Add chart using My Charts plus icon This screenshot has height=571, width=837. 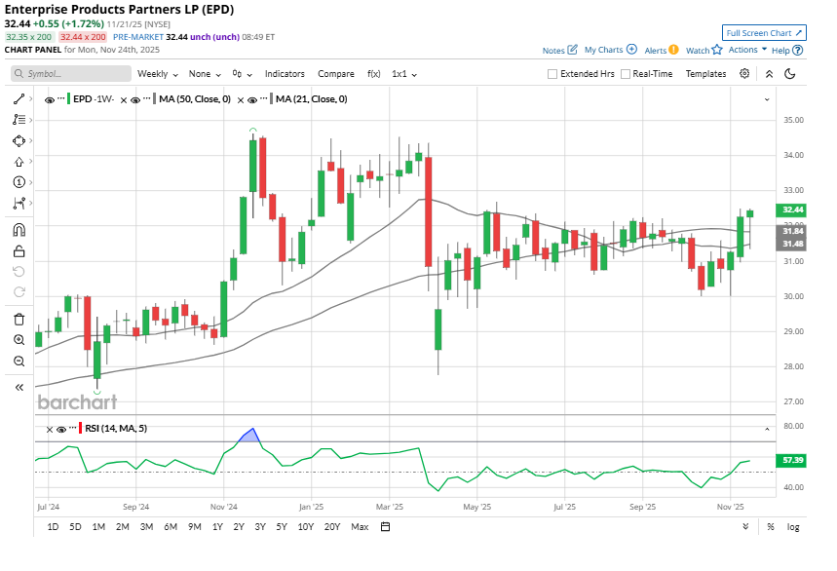(x=631, y=49)
